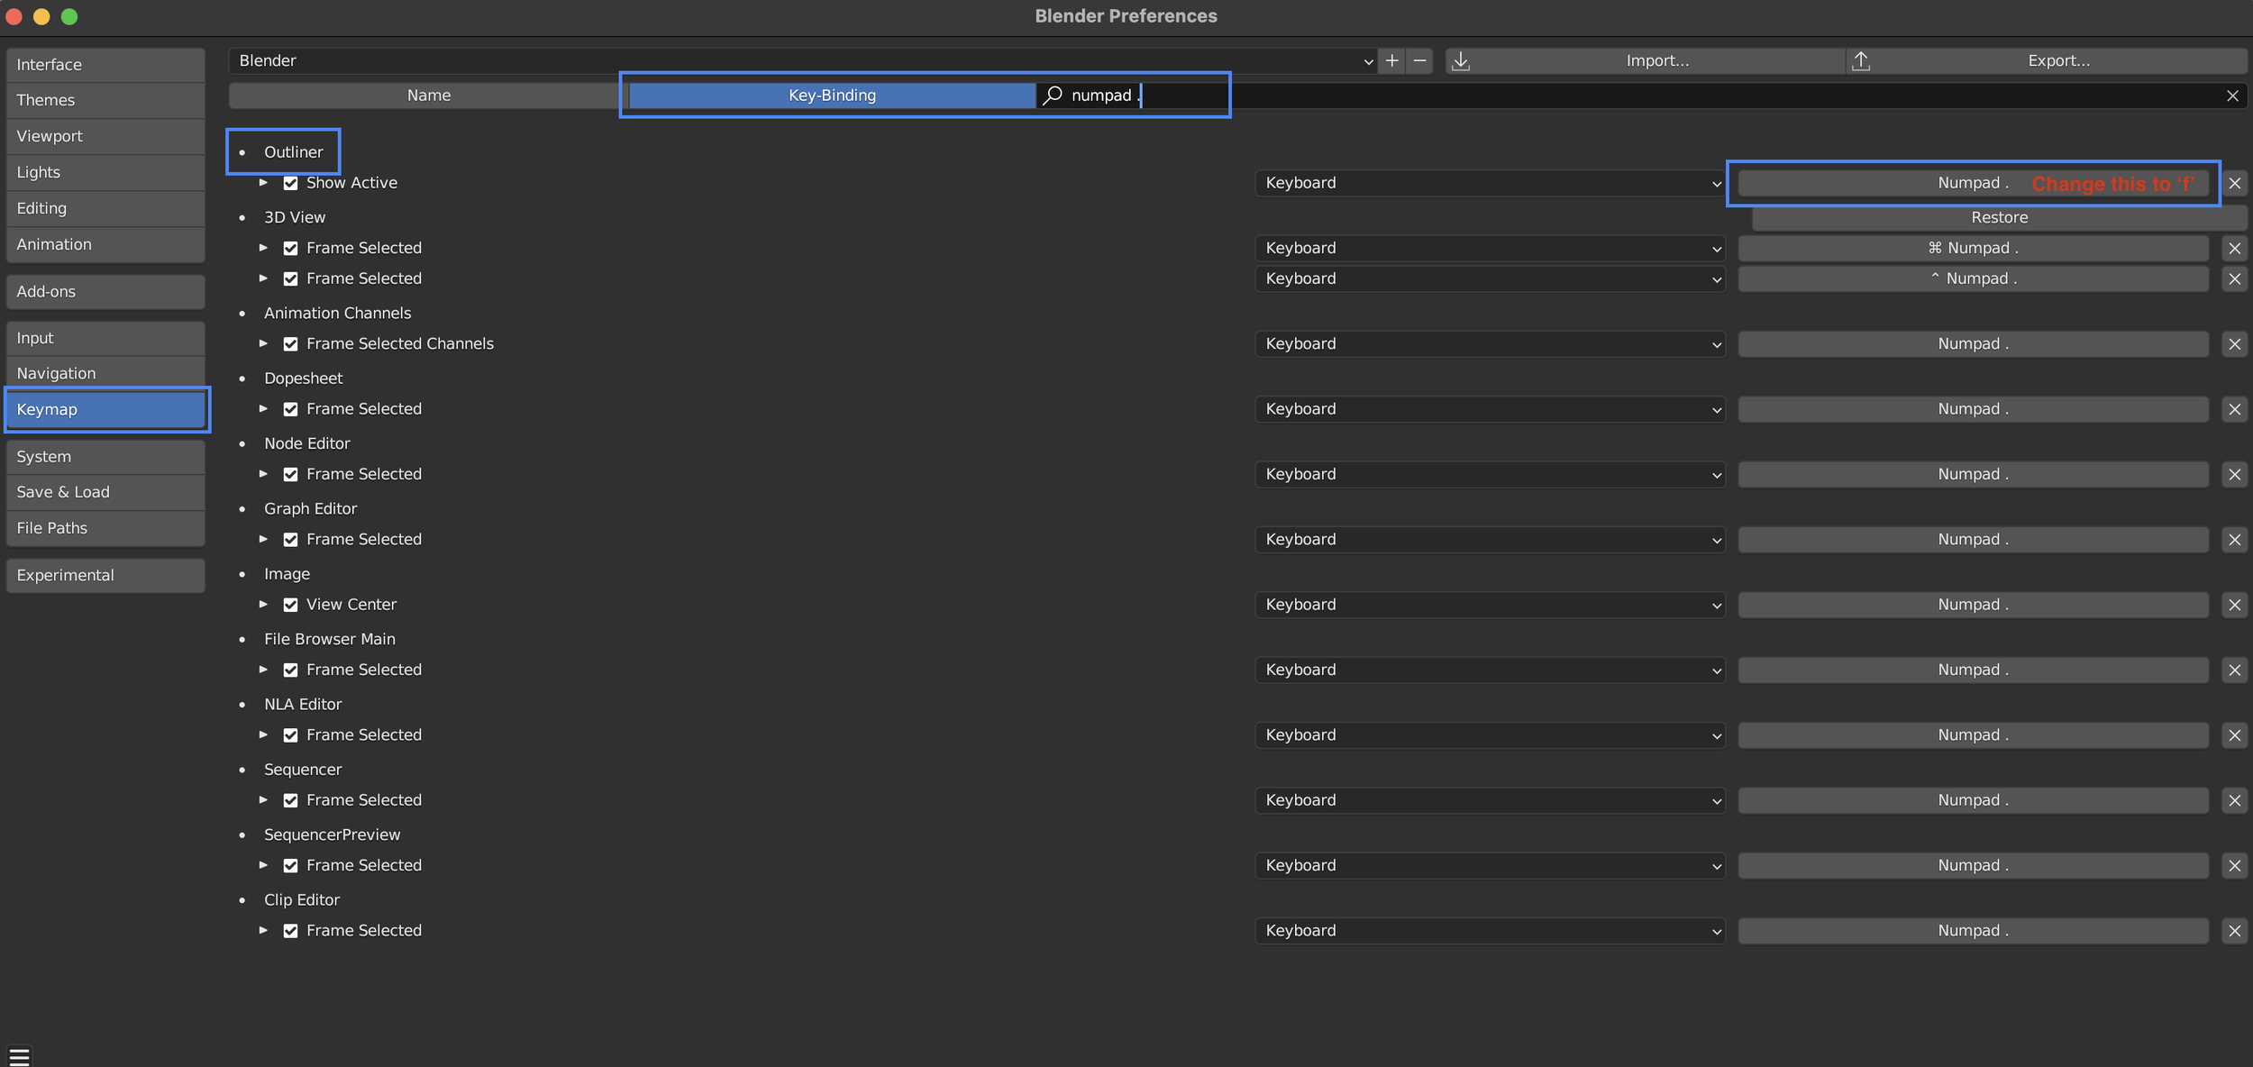Open the Add-ons preferences section
The image size is (2253, 1067).
click(x=105, y=291)
